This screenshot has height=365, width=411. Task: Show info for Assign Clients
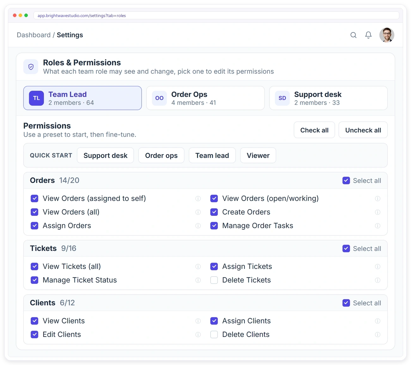(377, 321)
